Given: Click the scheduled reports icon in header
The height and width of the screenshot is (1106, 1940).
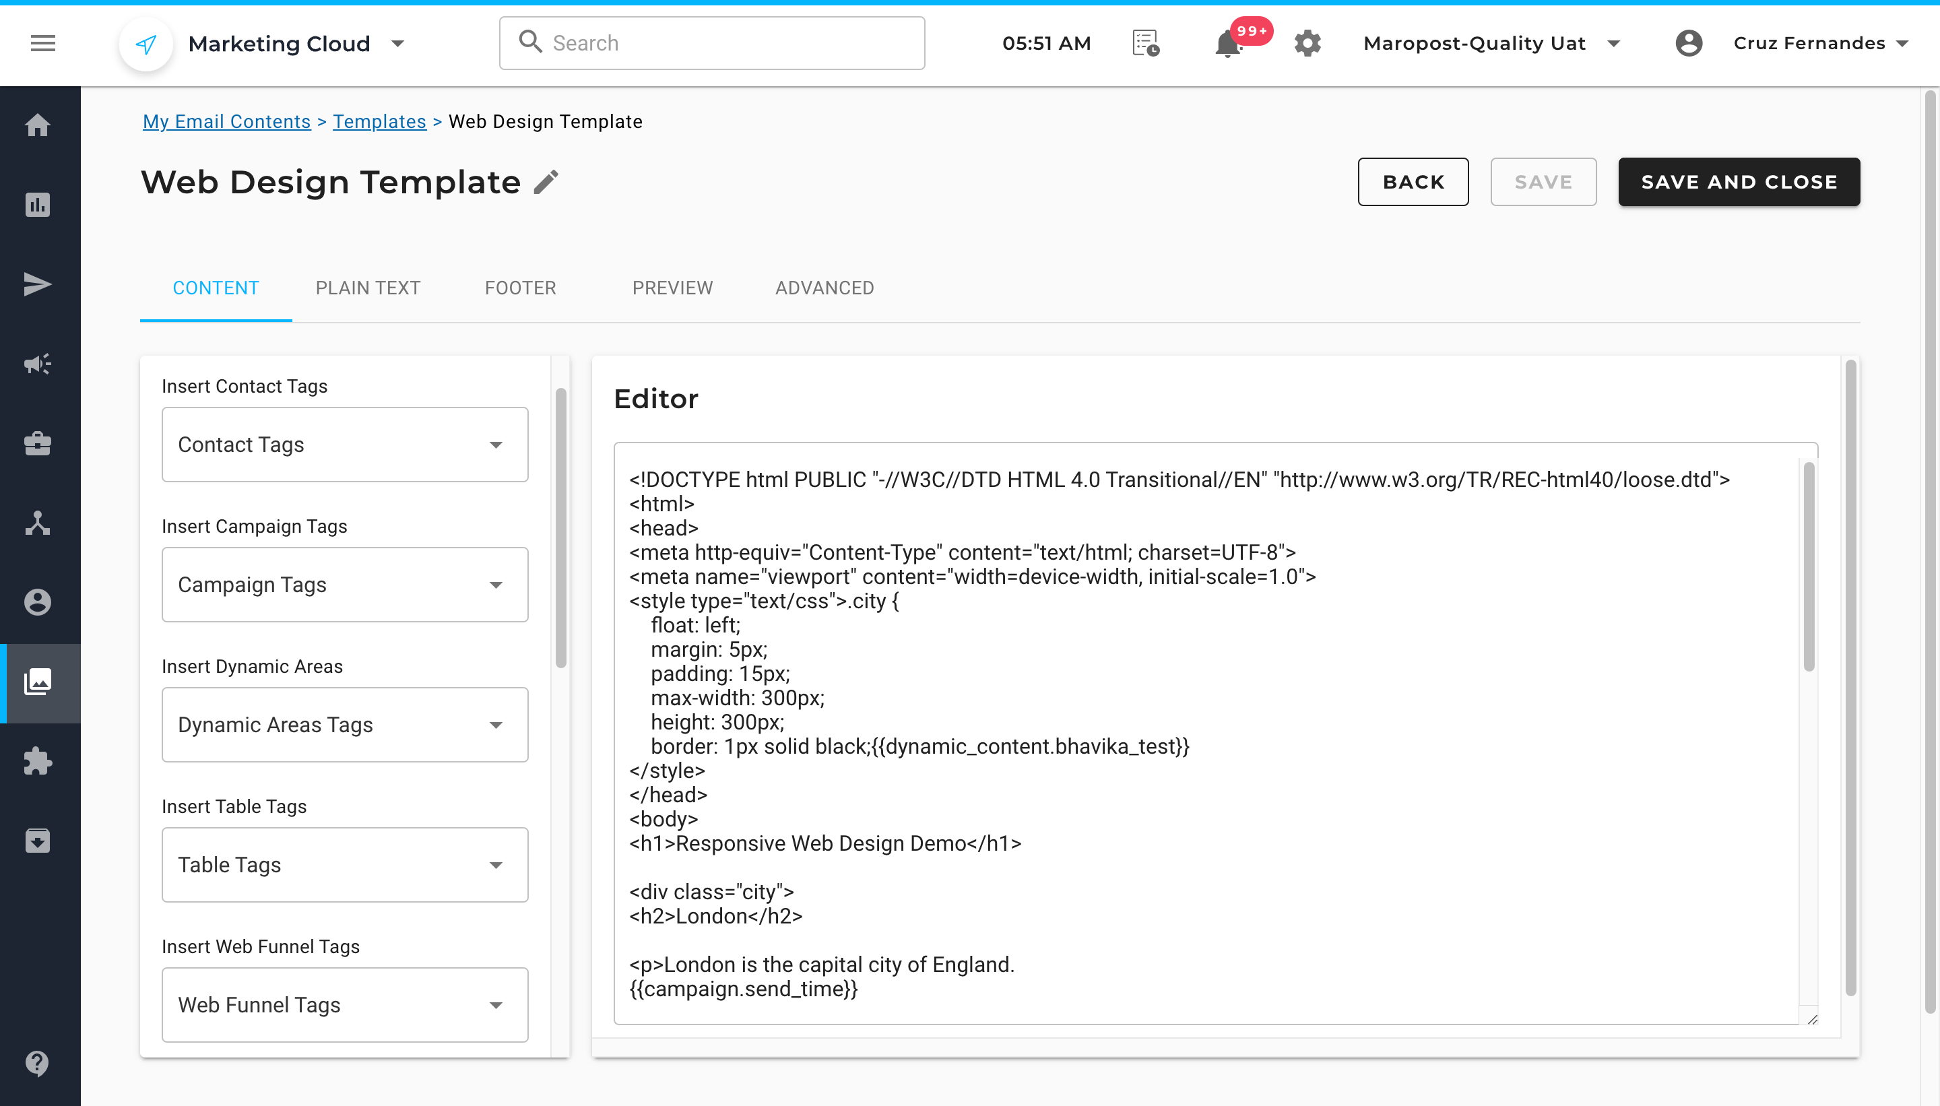Looking at the screenshot, I should click(1145, 43).
